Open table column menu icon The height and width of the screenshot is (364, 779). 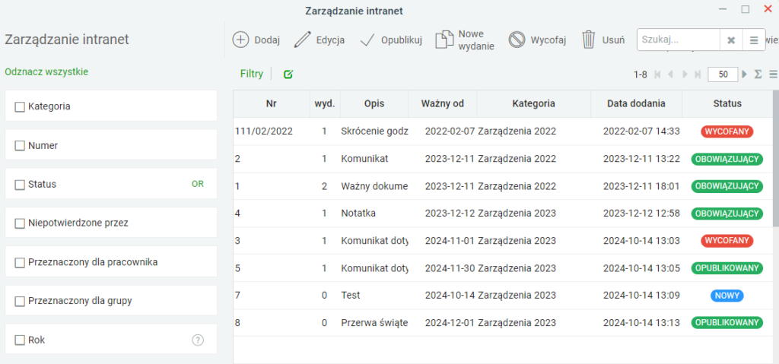(773, 74)
